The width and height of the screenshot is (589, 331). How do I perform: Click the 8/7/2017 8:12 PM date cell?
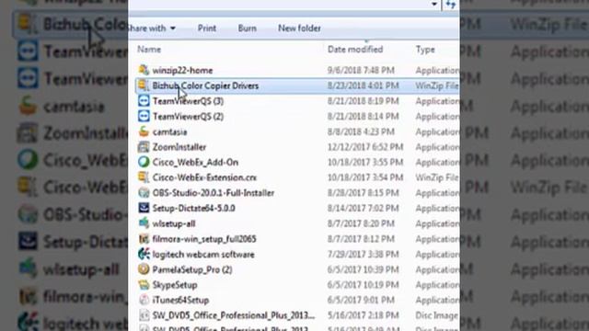click(x=361, y=239)
